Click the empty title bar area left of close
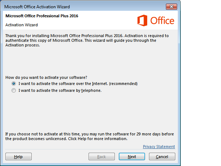The image size is (221, 166). coord(119,7)
